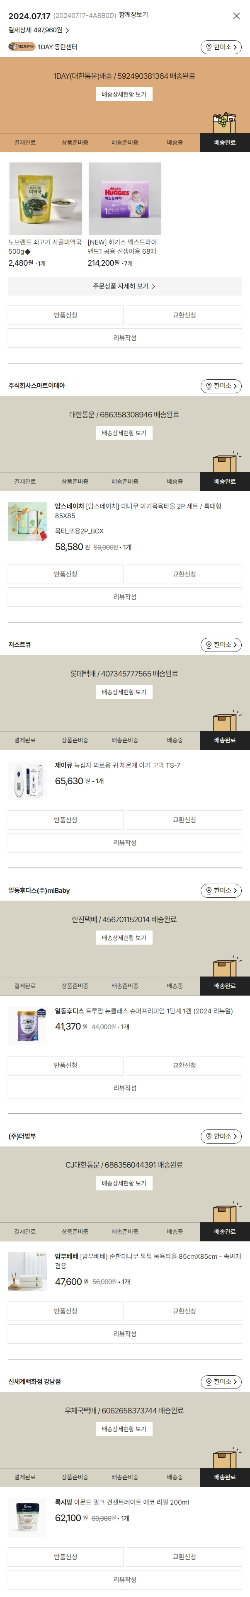The height and width of the screenshot is (1597, 250).
Task: Open Huggies 맥스드라이 product thumbnail
Action: (x=125, y=199)
